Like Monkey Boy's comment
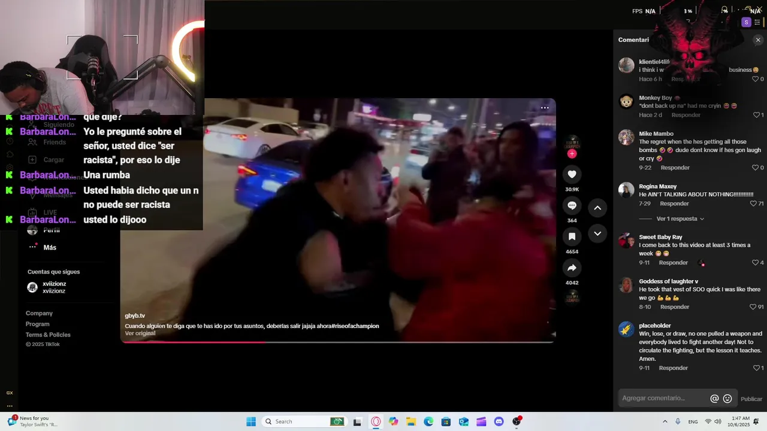 (756, 115)
